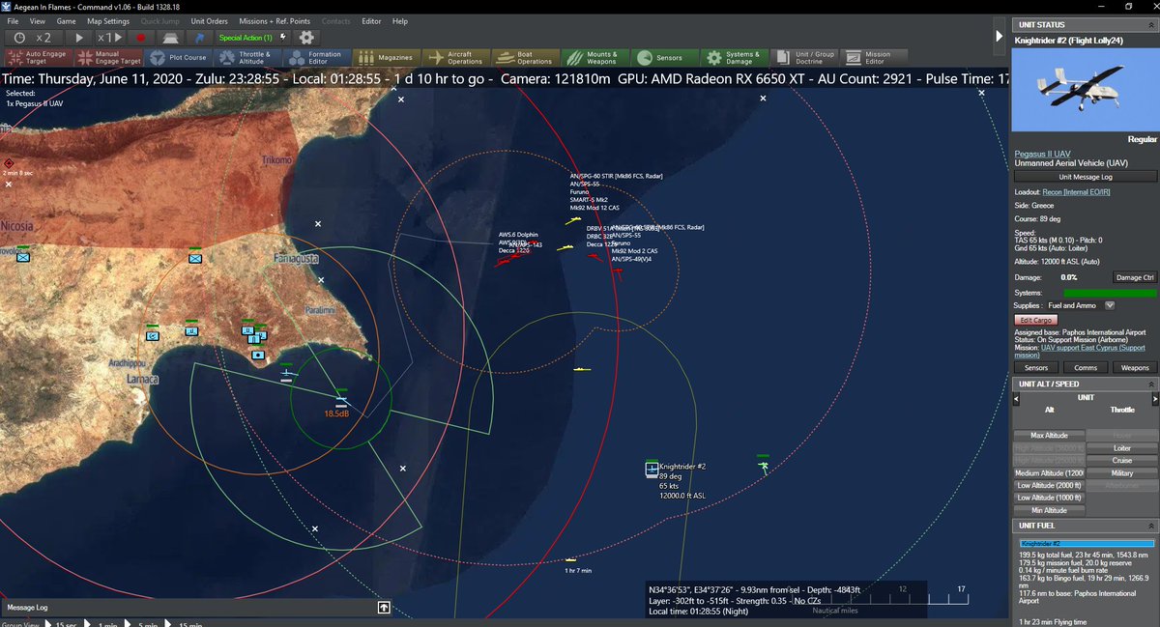Viewport: 1160px width, 627px height.
Task: Open the Map Settings menu
Action: (x=108, y=20)
